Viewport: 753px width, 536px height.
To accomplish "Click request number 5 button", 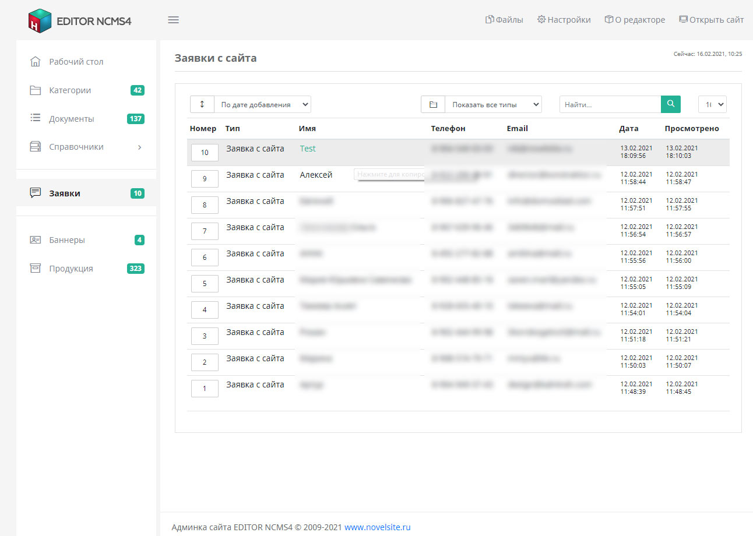I will [x=205, y=284].
